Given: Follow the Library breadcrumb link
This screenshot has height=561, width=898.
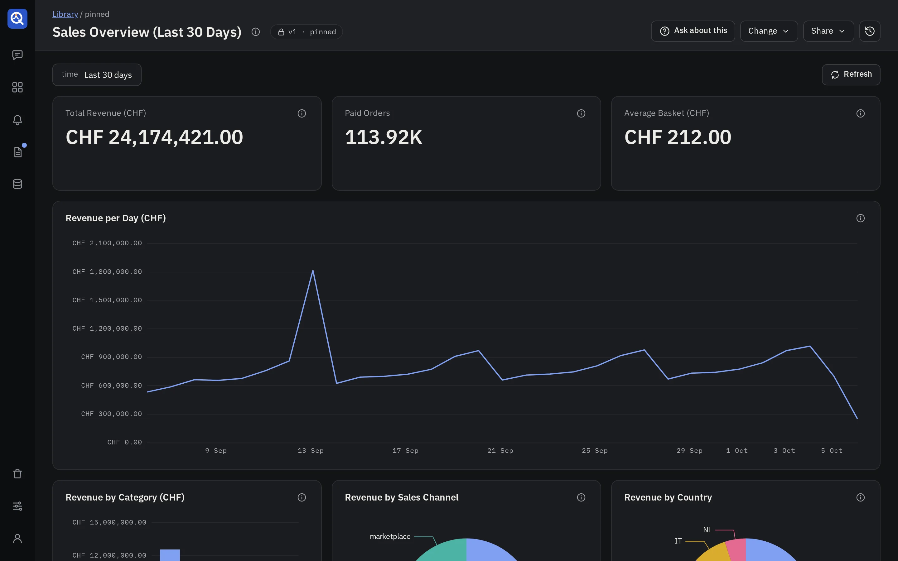Looking at the screenshot, I should click(65, 14).
